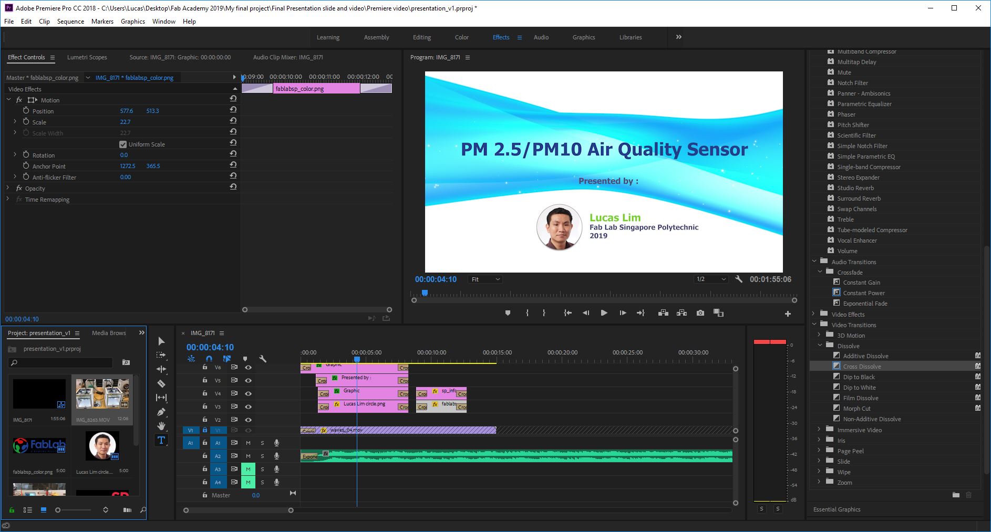Click the Mark In button

(527, 313)
